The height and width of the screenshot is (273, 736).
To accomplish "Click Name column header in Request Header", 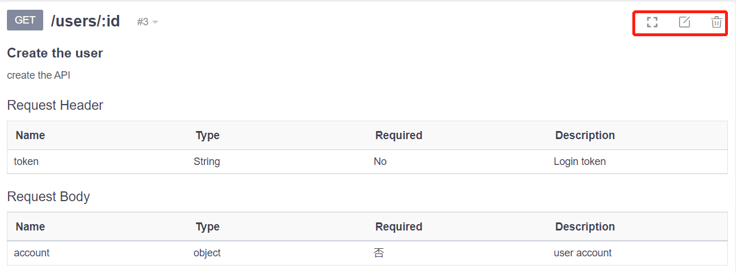I will (30, 135).
